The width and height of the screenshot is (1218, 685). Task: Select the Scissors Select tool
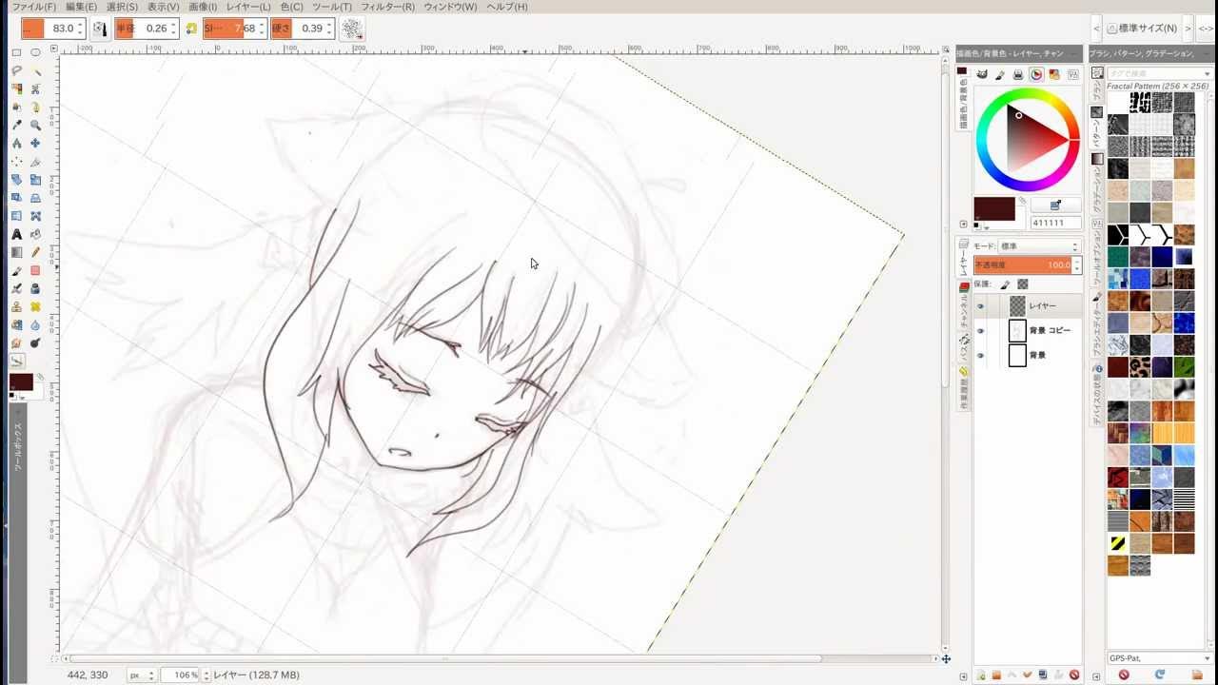pyautogui.click(x=35, y=89)
